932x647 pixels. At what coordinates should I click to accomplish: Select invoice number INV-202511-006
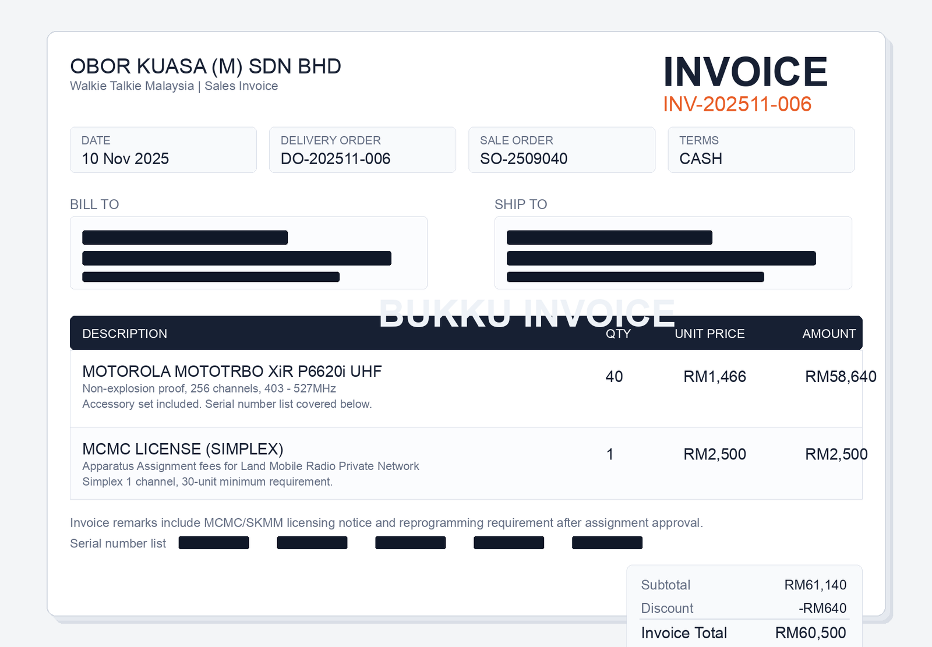pos(737,104)
